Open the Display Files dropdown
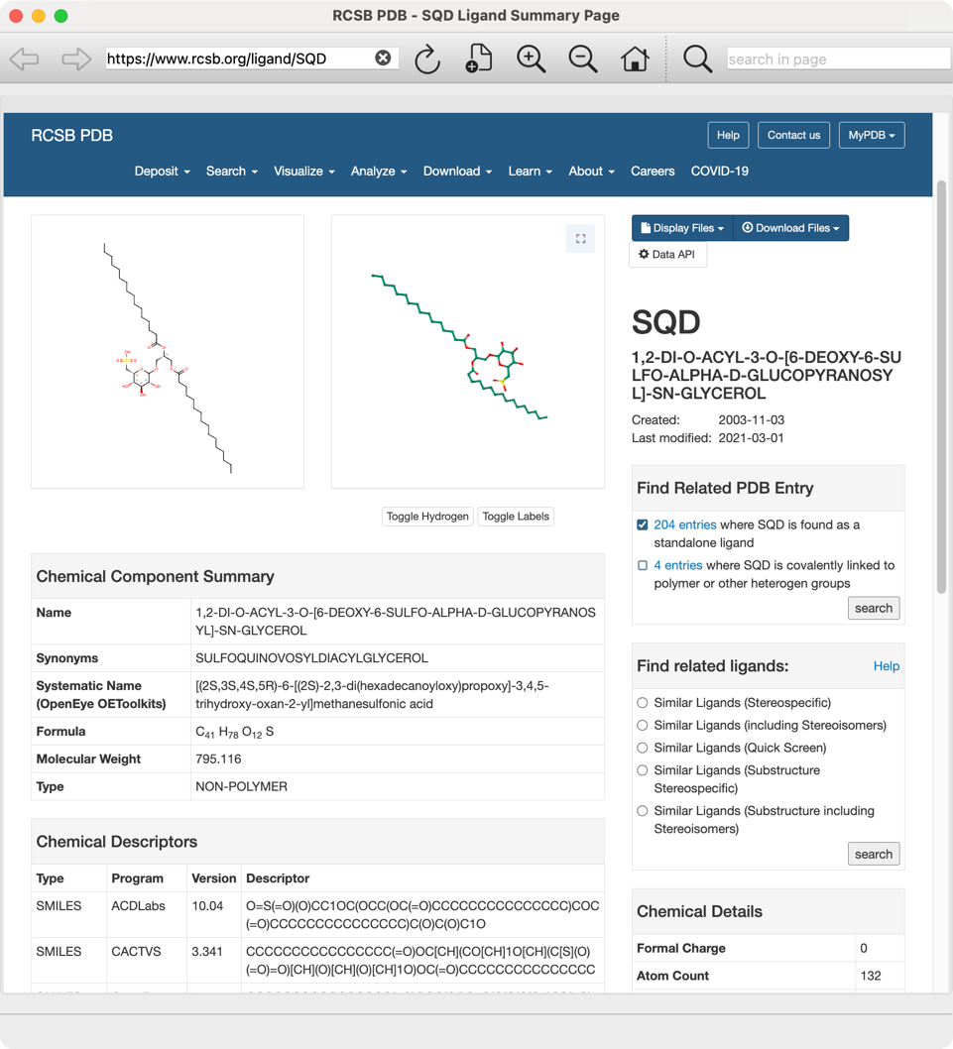Screen dimensions: 953x1049 tap(682, 228)
